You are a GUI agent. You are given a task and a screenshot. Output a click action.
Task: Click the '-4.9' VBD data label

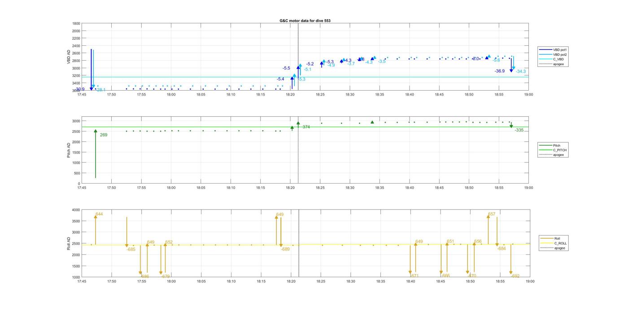click(x=331, y=65)
